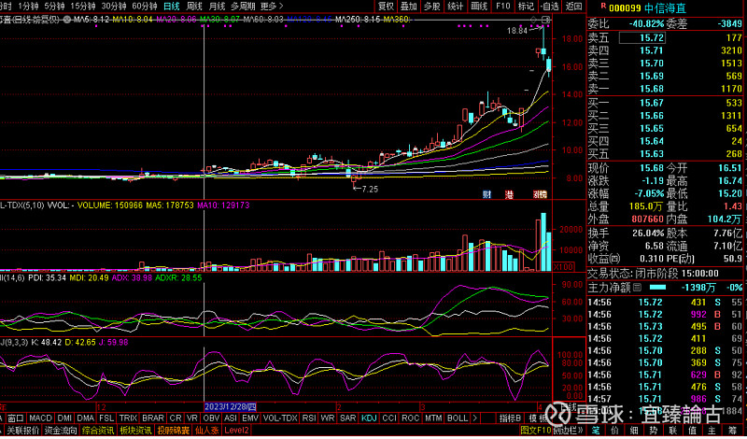The image size is (747, 439).
Task: Expand the 更多 periods menu
Action: pyautogui.click(x=272, y=7)
